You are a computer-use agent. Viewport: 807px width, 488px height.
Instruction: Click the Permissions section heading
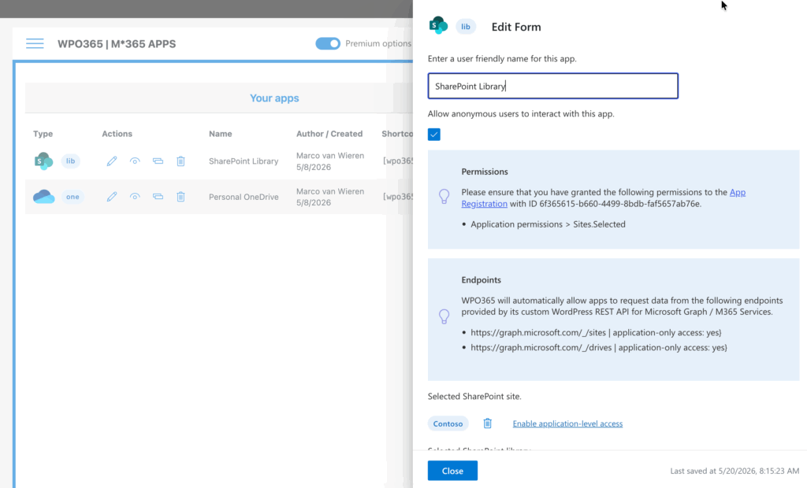tap(485, 172)
